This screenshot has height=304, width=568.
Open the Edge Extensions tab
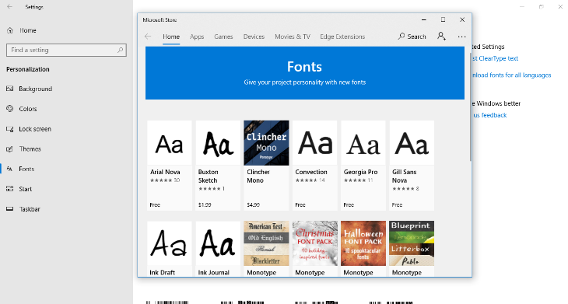[x=342, y=37]
